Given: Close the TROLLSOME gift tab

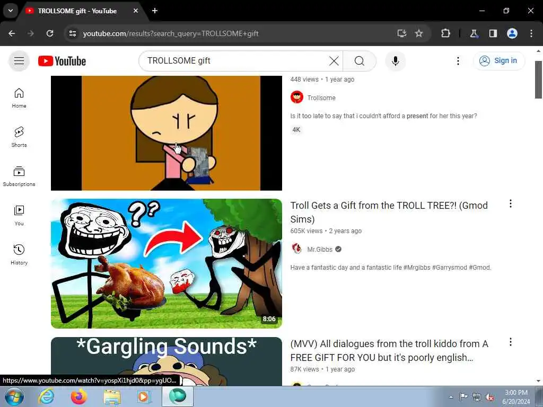Looking at the screenshot, I should click(136, 11).
